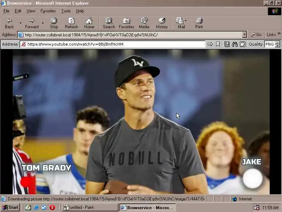The image size is (282, 212).
Task: Refresh the current page
Action: tap(72, 23)
